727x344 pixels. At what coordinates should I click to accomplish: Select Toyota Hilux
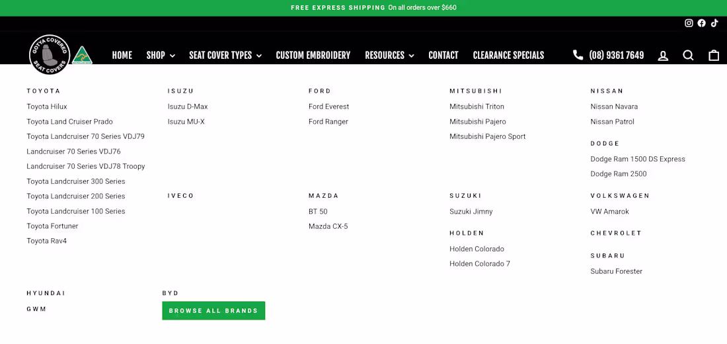pyautogui.click(x=47, y=107)
